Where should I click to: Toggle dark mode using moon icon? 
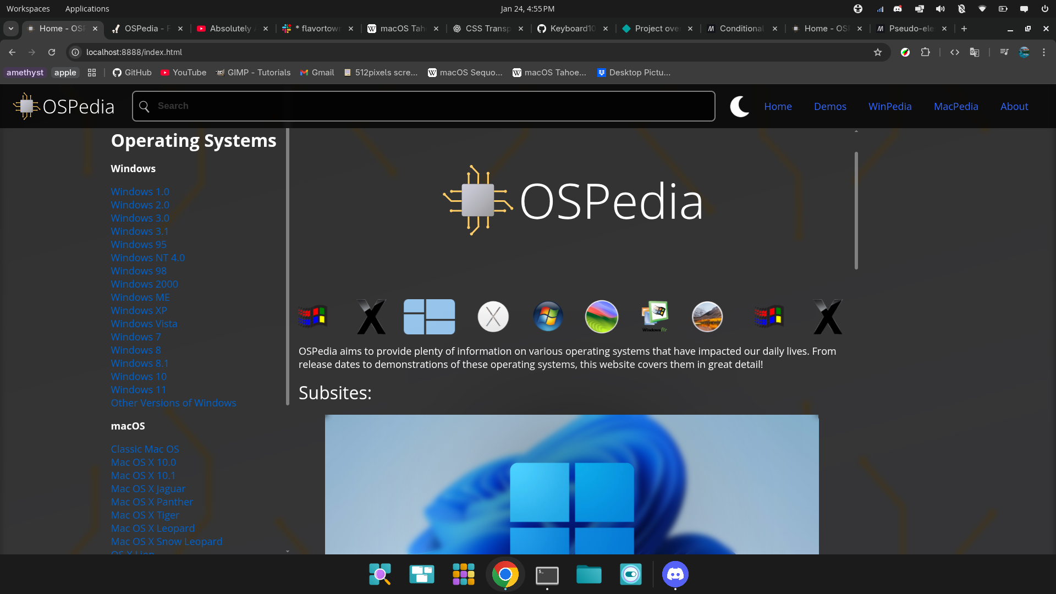click(x=740, y=106)
